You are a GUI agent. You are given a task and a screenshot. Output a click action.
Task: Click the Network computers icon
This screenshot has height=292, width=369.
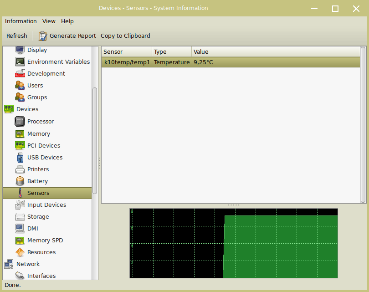coord(9,264)
